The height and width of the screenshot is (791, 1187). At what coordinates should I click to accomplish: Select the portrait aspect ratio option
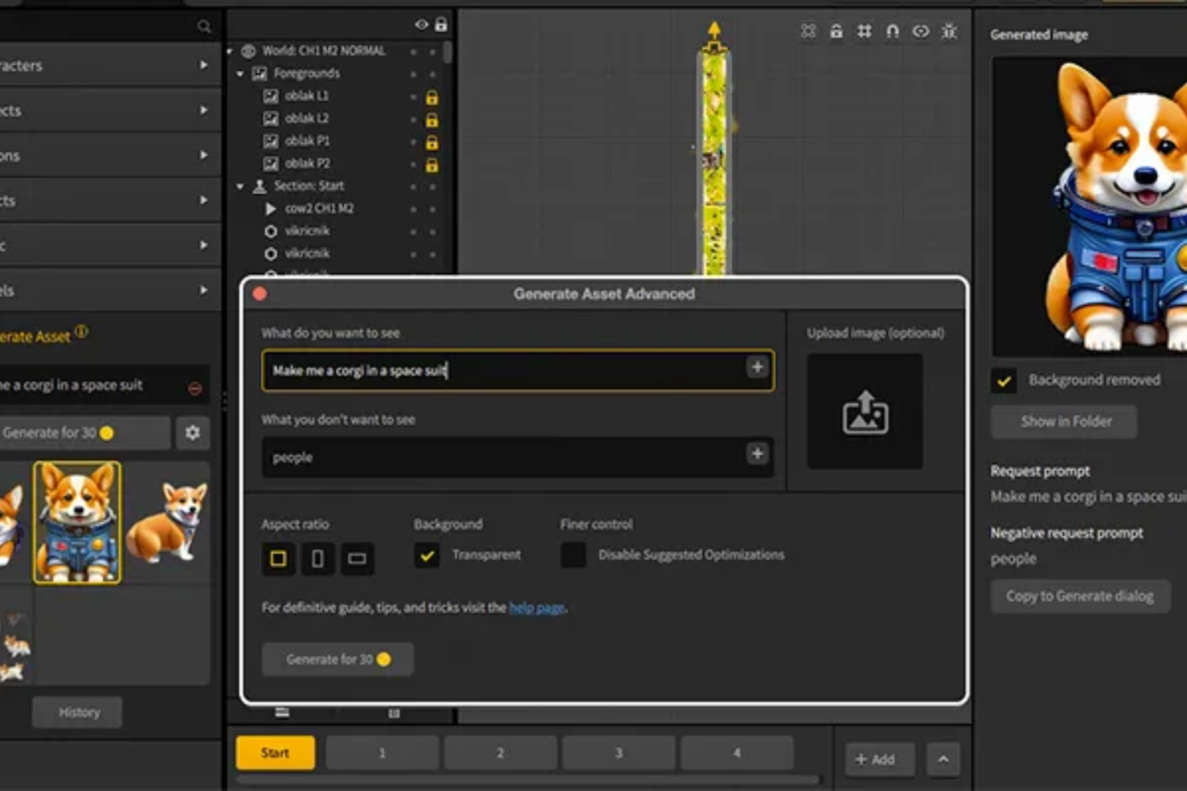pos(318,559)
